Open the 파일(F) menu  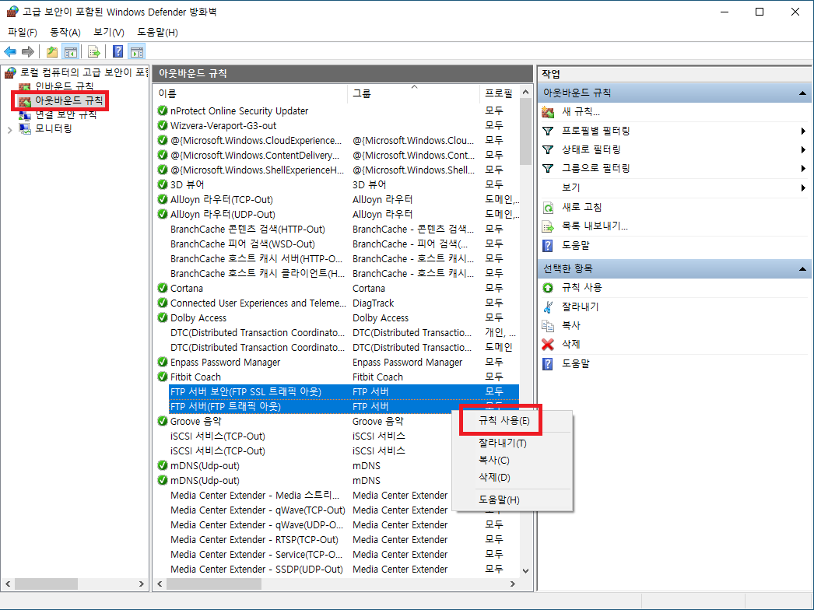click(23, 32)
